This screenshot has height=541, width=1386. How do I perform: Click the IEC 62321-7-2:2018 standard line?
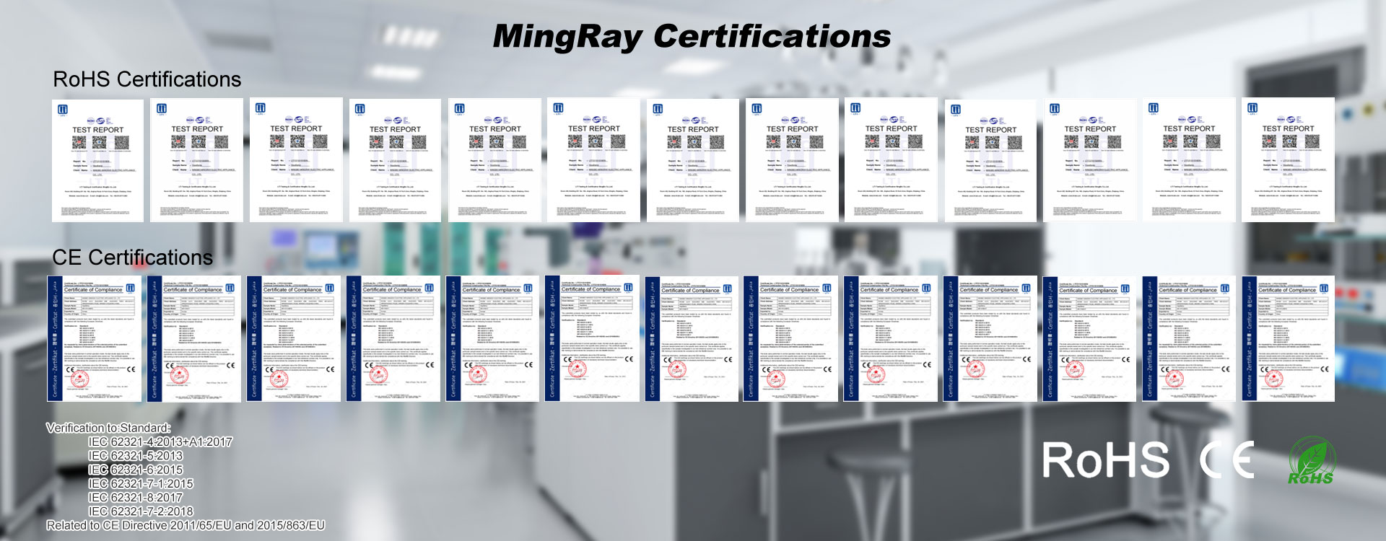click(141, 511)
